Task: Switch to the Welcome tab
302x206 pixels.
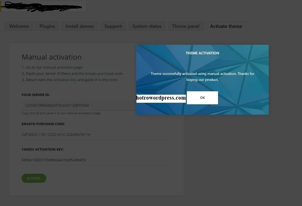Action: pyautogui.click(x=19, y=26)
